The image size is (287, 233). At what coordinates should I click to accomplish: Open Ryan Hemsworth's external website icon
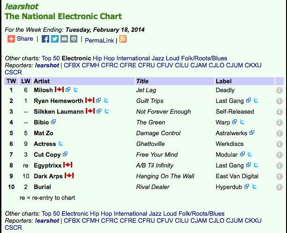click(98, 100)
